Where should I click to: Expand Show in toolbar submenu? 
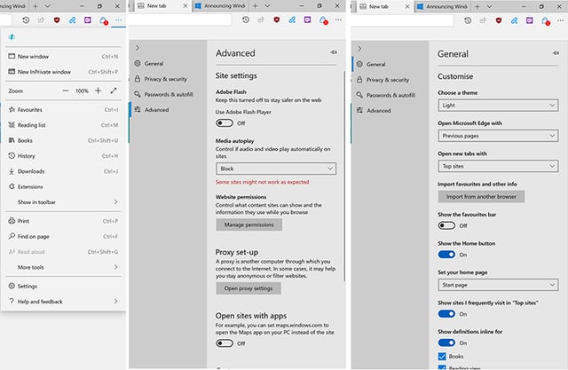[x=64, y=202]
